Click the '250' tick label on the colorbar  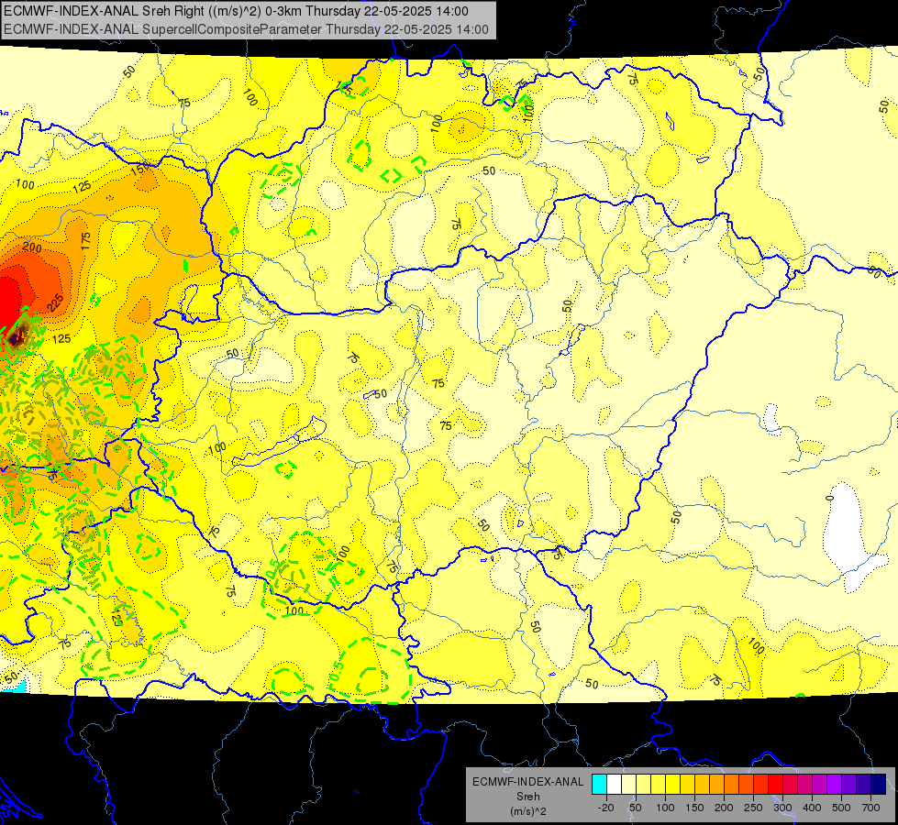753,808
